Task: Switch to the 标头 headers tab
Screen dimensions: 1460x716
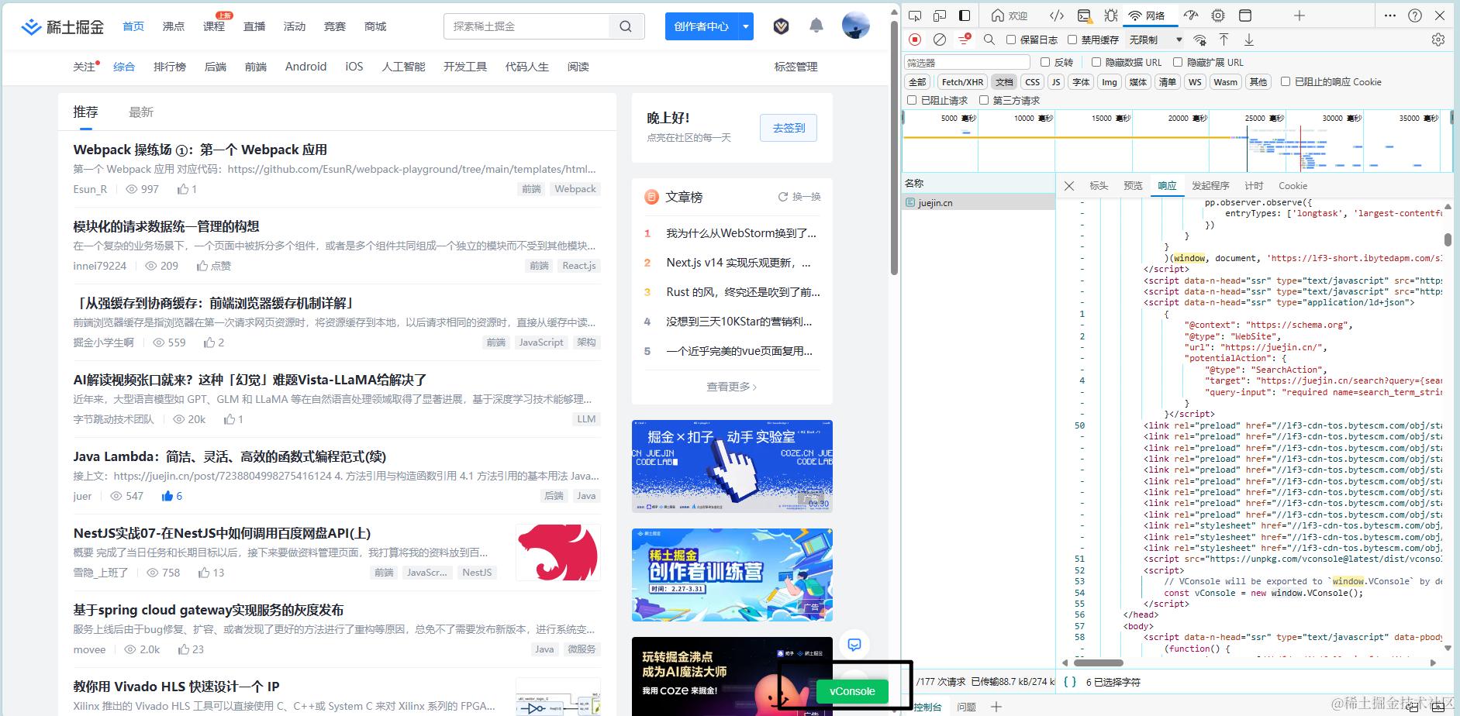Action: coord(1099,186)
